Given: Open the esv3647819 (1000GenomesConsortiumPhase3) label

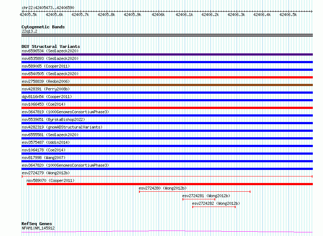Looking at the screenshot, I should [65, 112].
